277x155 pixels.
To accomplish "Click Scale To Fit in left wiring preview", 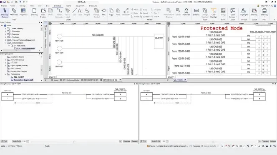I will point(17,141).
